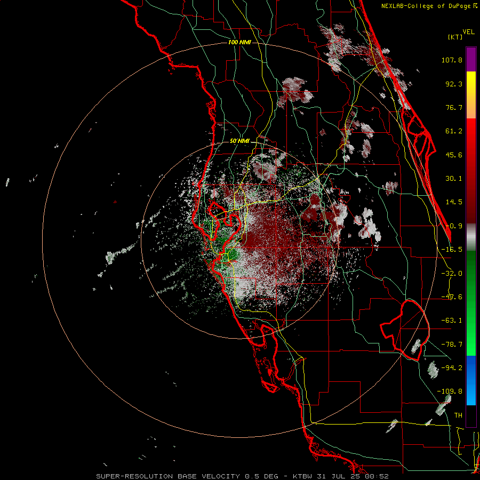Click the VEL legend title

point(468,32)
